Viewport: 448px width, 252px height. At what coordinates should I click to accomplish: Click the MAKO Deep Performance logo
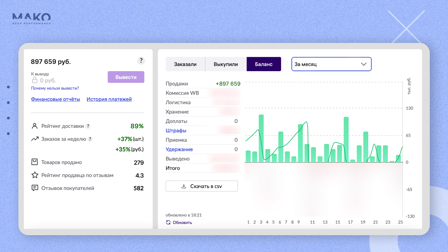click(x=32, y=19)
